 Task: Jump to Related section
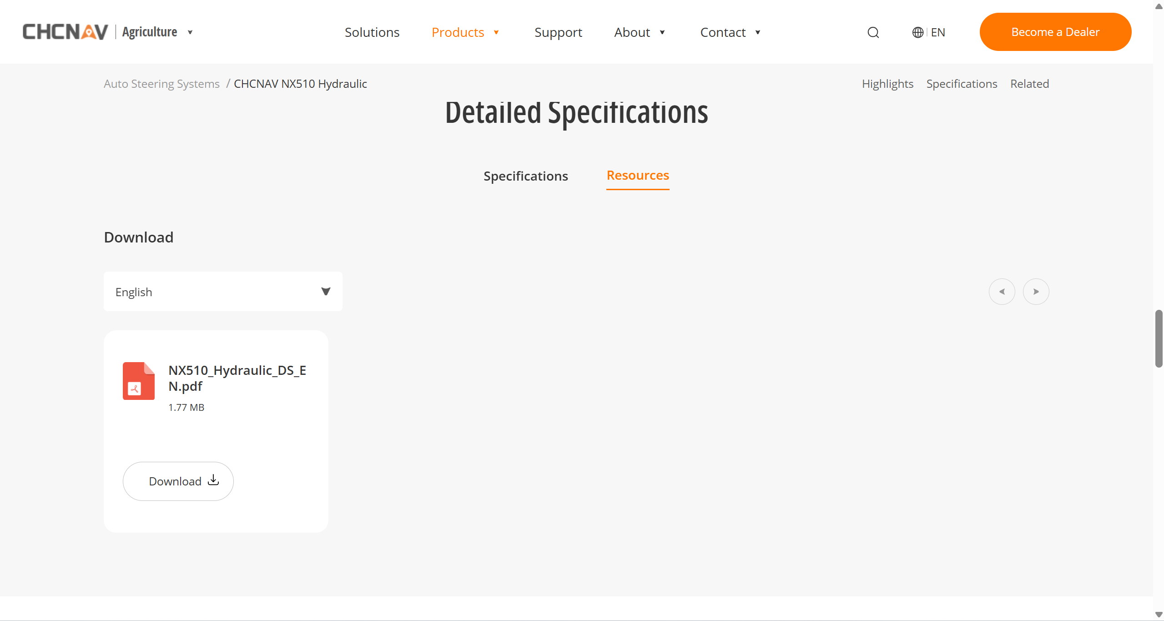[x=1029, y=84]
